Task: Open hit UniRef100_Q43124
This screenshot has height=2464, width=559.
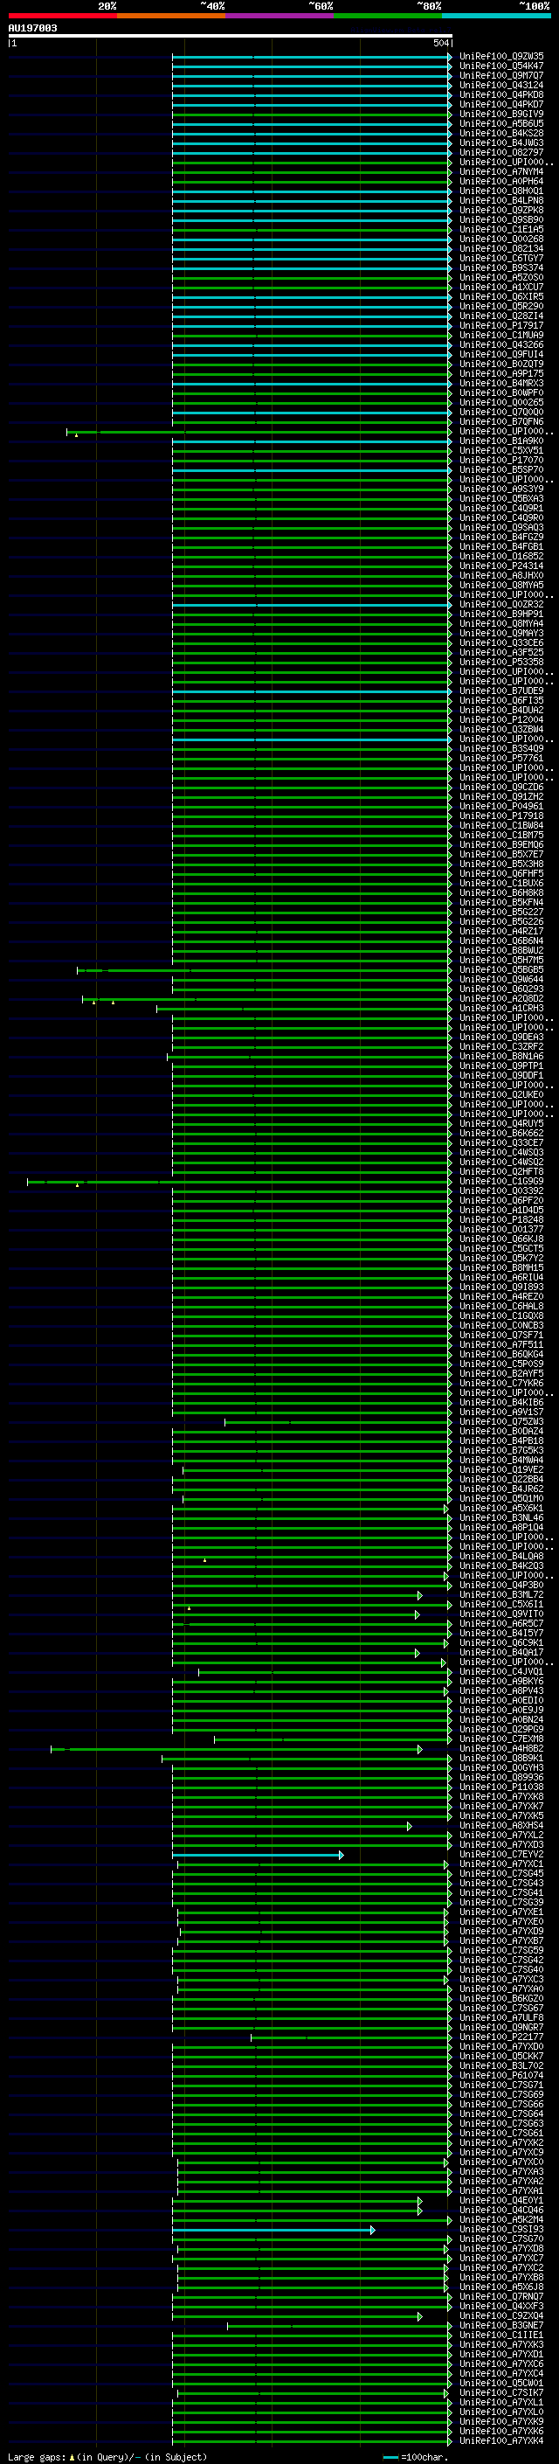Action: pos(501,85)
